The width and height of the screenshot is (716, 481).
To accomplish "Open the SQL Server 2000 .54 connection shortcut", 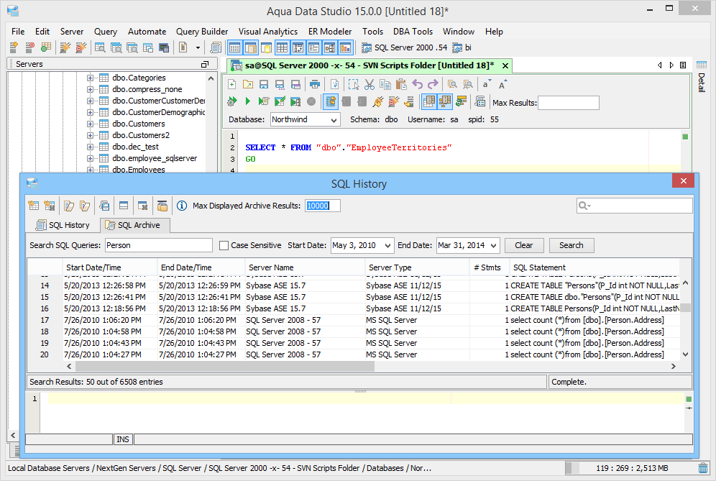I will click(x=404, y=47).
